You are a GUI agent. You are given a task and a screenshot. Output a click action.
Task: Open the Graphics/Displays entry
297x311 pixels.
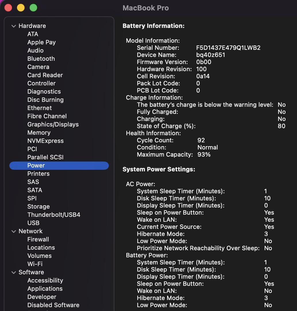pyautogui.click(x=53, y=124)
